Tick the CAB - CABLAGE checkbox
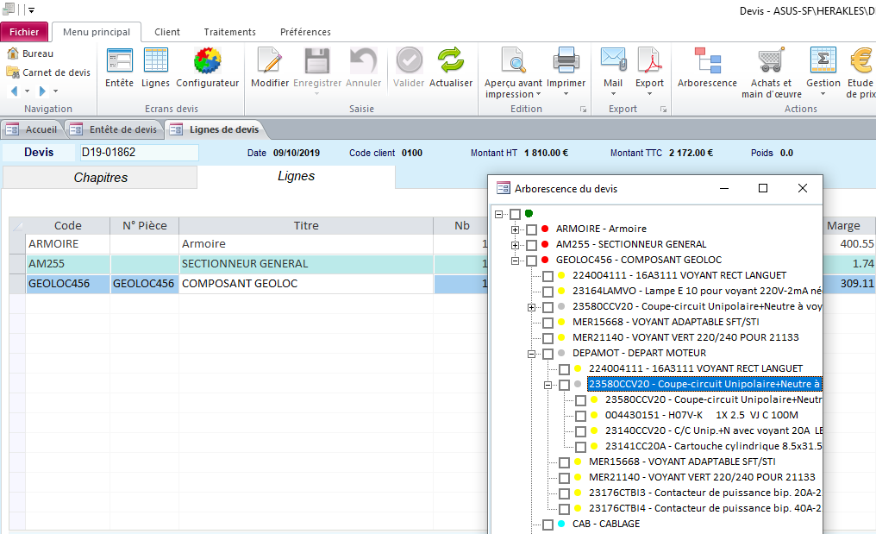Viewport: 876px width, 534px height. pyautogui.click(x=548, y=525)
